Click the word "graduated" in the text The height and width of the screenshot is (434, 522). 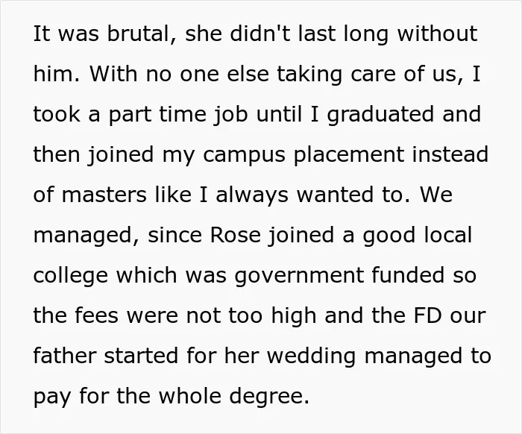(380, 115)
